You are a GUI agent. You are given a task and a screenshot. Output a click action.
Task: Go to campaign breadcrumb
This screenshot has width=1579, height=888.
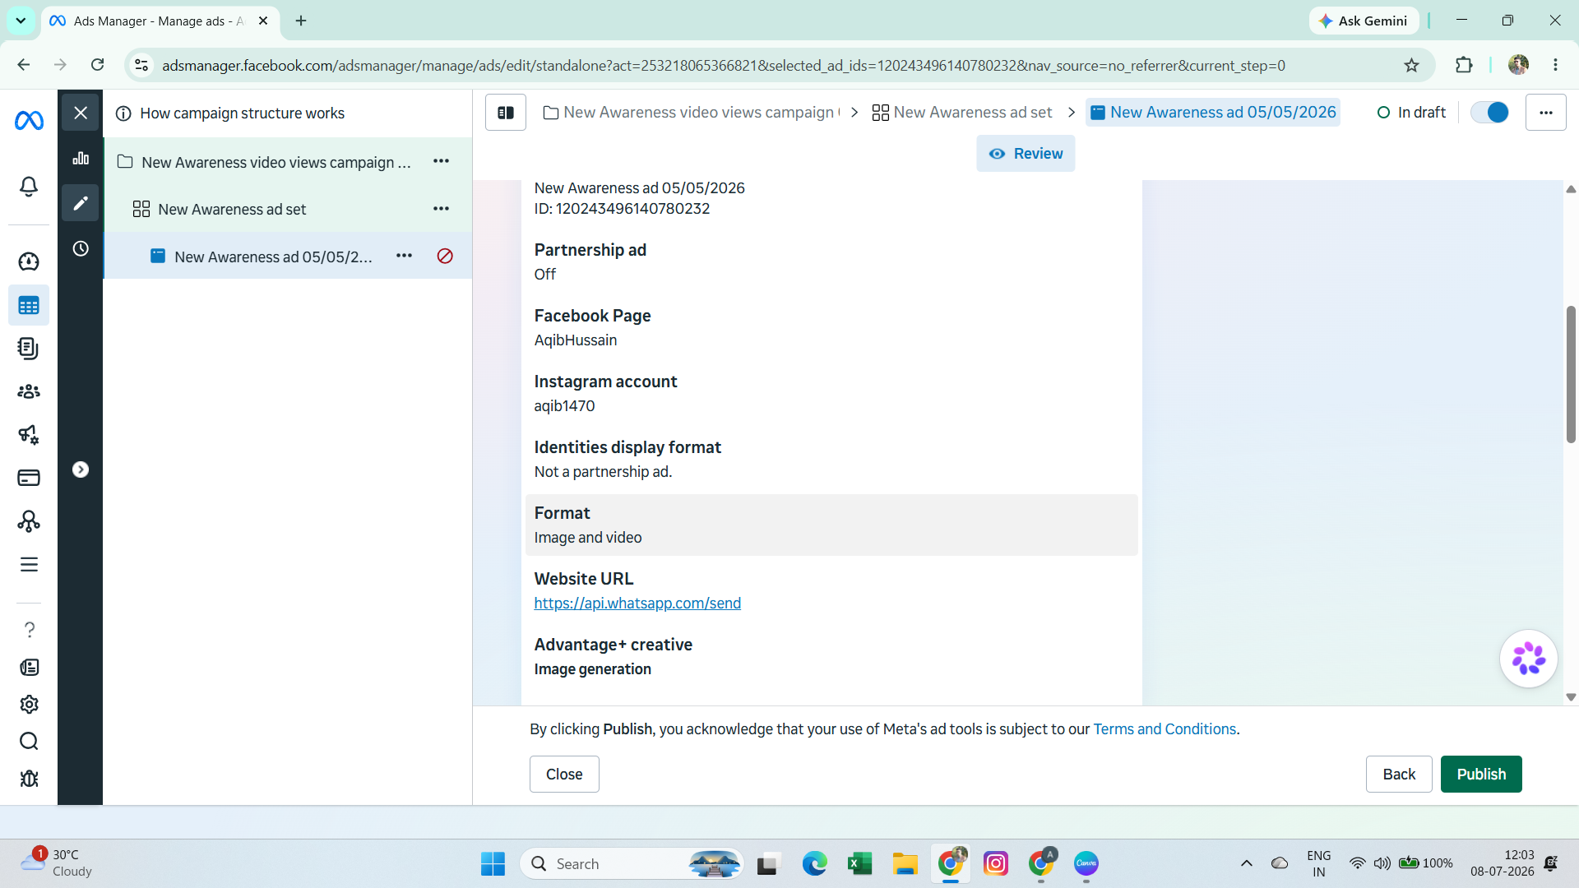coord(691,113)
